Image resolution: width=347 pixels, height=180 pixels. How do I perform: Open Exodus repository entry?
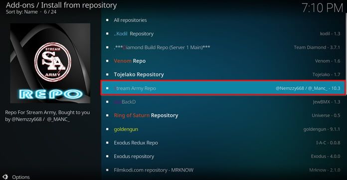[x=223, y=156]
